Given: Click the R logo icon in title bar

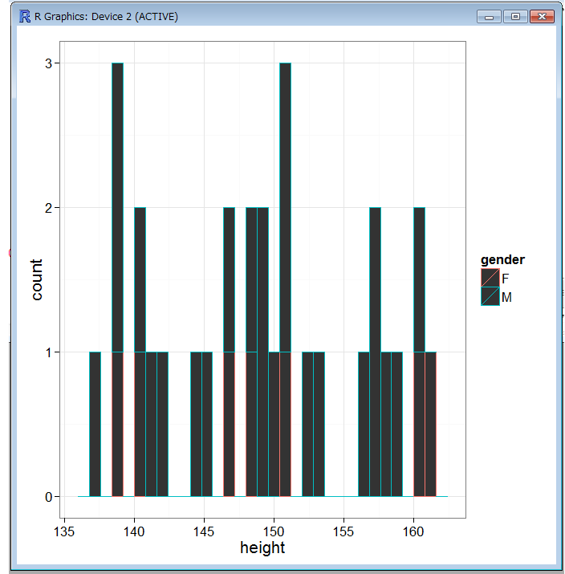Looking at the screenshot, I should (x=25, y=17).
